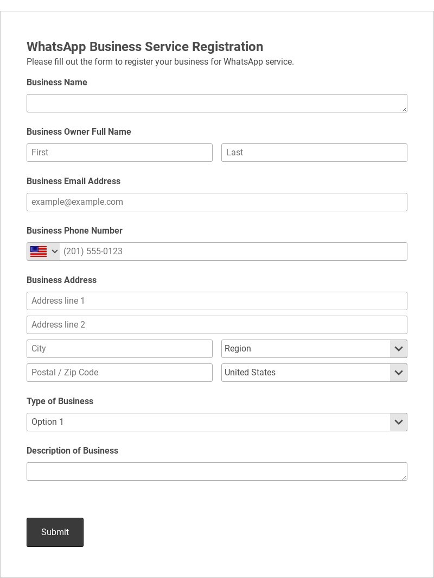This screenshot has width=434, height=578.
Task: Click the 'Business Phone Number' label
Action: (74, 230)
